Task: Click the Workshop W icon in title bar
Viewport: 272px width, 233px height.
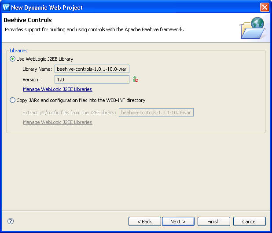Action: coord(6,7)
